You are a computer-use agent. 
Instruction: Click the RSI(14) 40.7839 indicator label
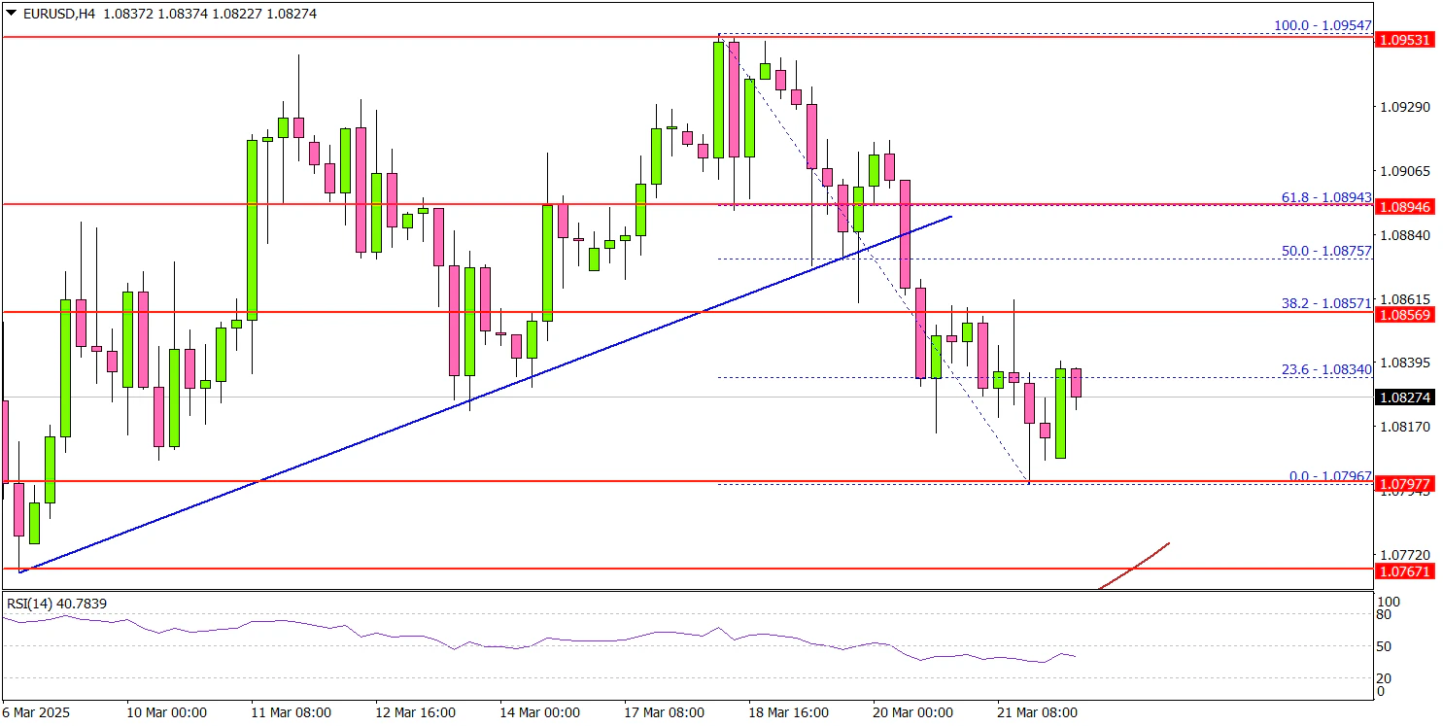click(56, 604)
